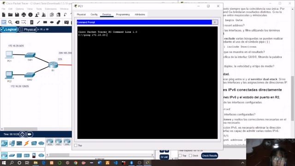Image resolution: width=295 pixels, height=166 pixels.
Task: Switch to the Physical workspace view
Action: pyautogui.click(x=28, y=30)
